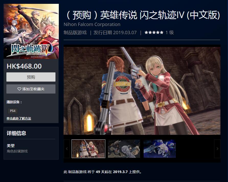The height and width of the screenshot is (182, 228).
Task: Select third thumbnail with blue mecha scene
Action: 160,149
